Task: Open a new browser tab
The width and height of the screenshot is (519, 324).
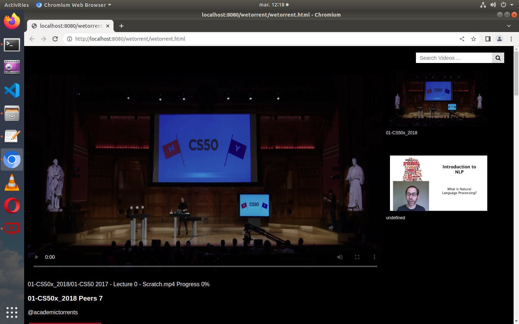Action: pyautogui.click(x=121, y=26)
